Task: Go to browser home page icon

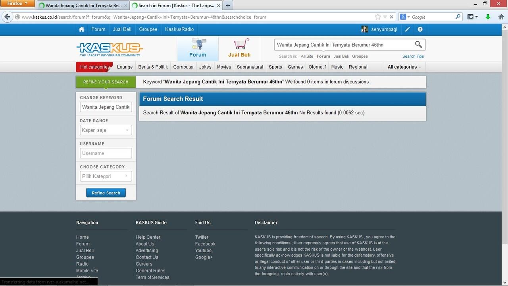Action: (501, 17)
